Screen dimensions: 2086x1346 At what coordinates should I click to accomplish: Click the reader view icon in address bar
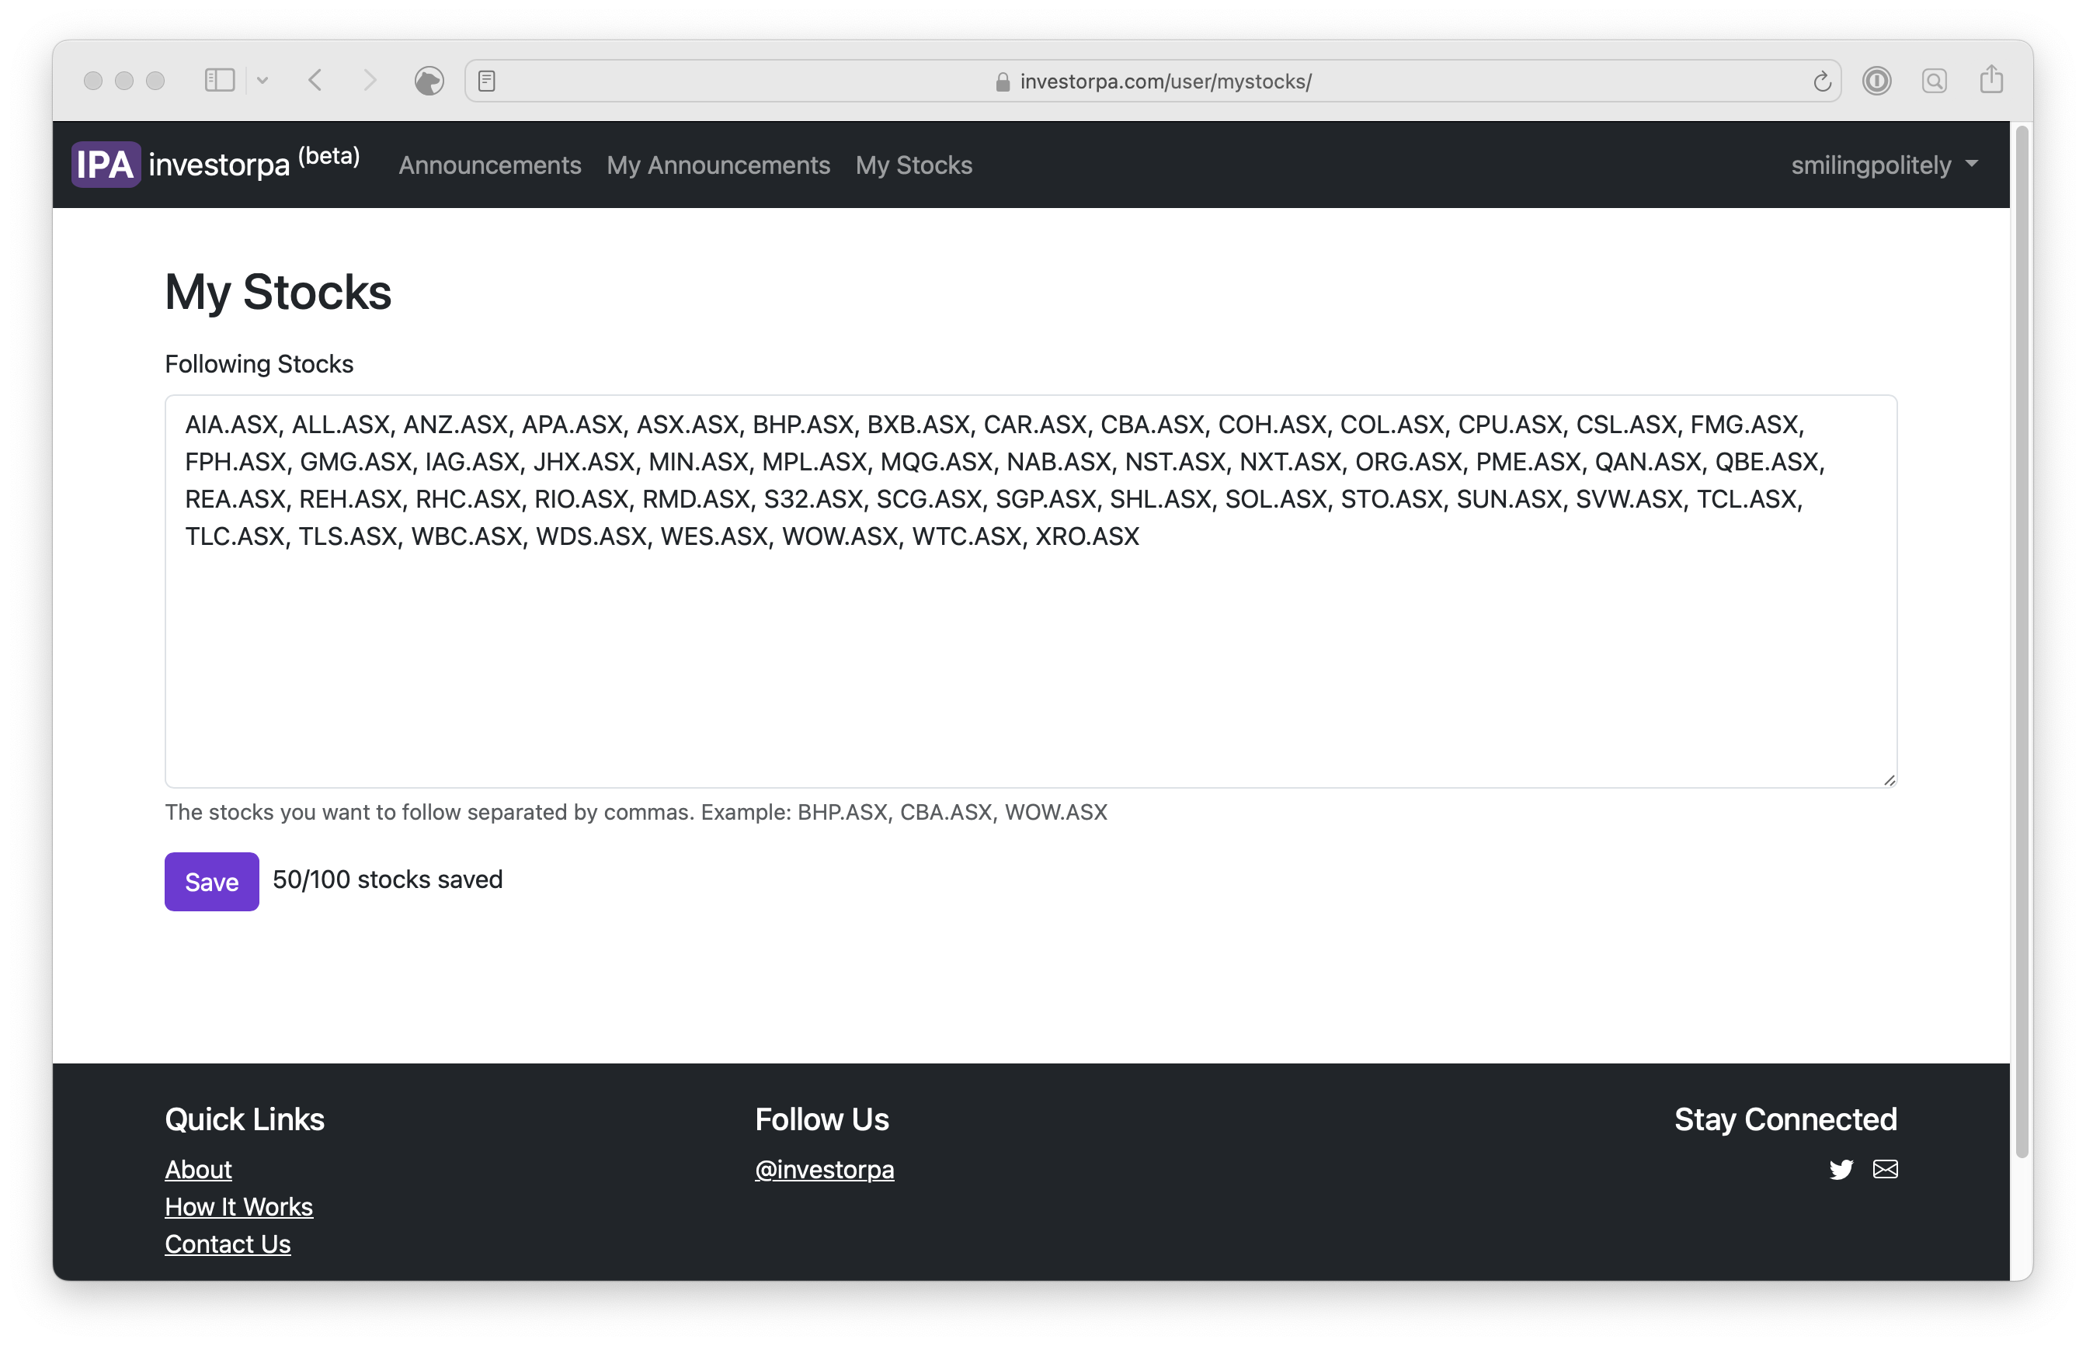tap(487, 82)
